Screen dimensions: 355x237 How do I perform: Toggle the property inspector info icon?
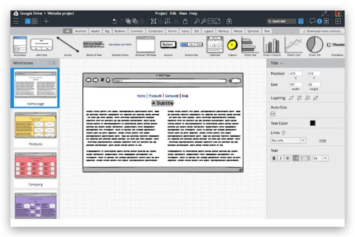319,21
